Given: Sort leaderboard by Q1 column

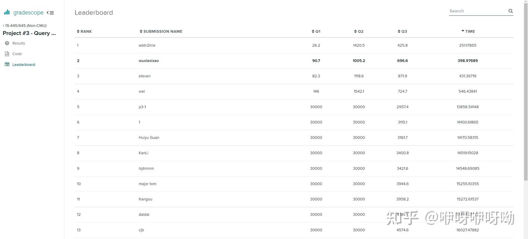Looking at the screenshot, I should pyautogui.click(x=316, y=31).
